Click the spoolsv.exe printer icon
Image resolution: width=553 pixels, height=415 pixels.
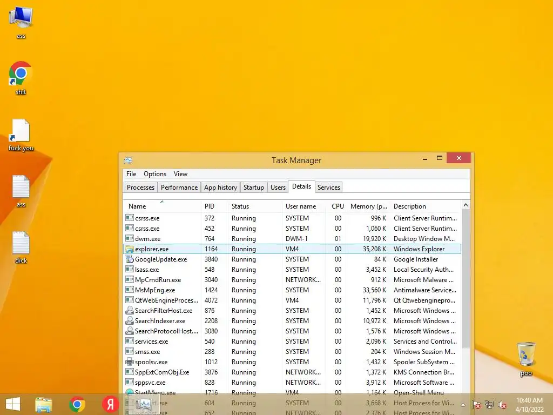click(x=130, y=362)
